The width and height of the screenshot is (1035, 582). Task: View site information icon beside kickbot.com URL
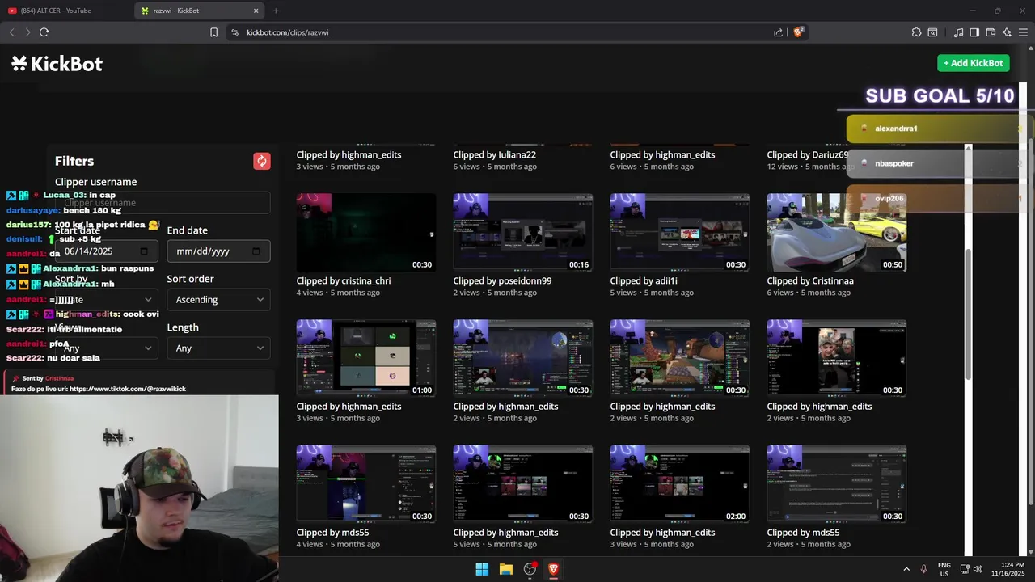tap(234, 32)
